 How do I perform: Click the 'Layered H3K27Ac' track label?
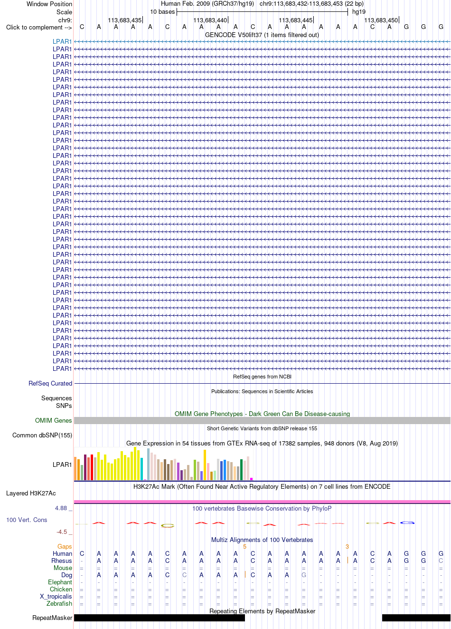(31, 493)
